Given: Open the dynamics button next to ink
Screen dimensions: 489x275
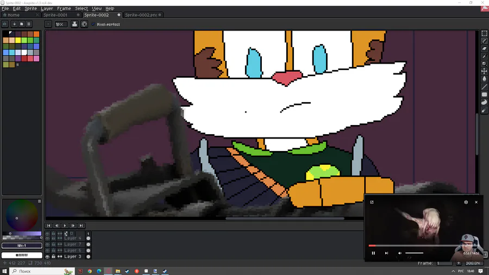Looking at the screenshot, I should point(84,24).
